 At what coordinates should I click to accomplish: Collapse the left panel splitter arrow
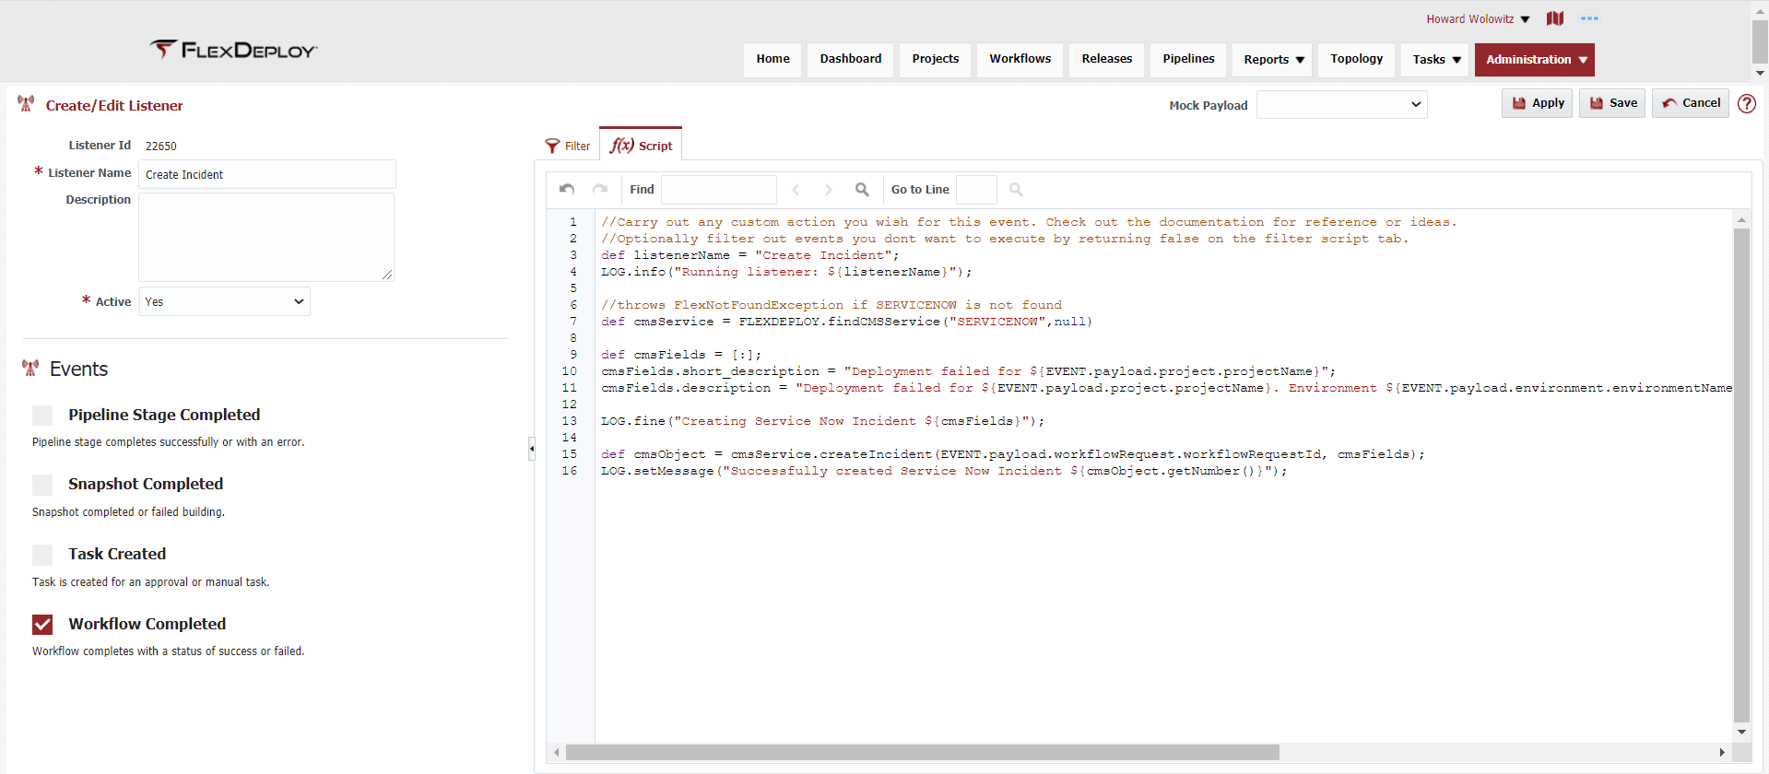531,449
